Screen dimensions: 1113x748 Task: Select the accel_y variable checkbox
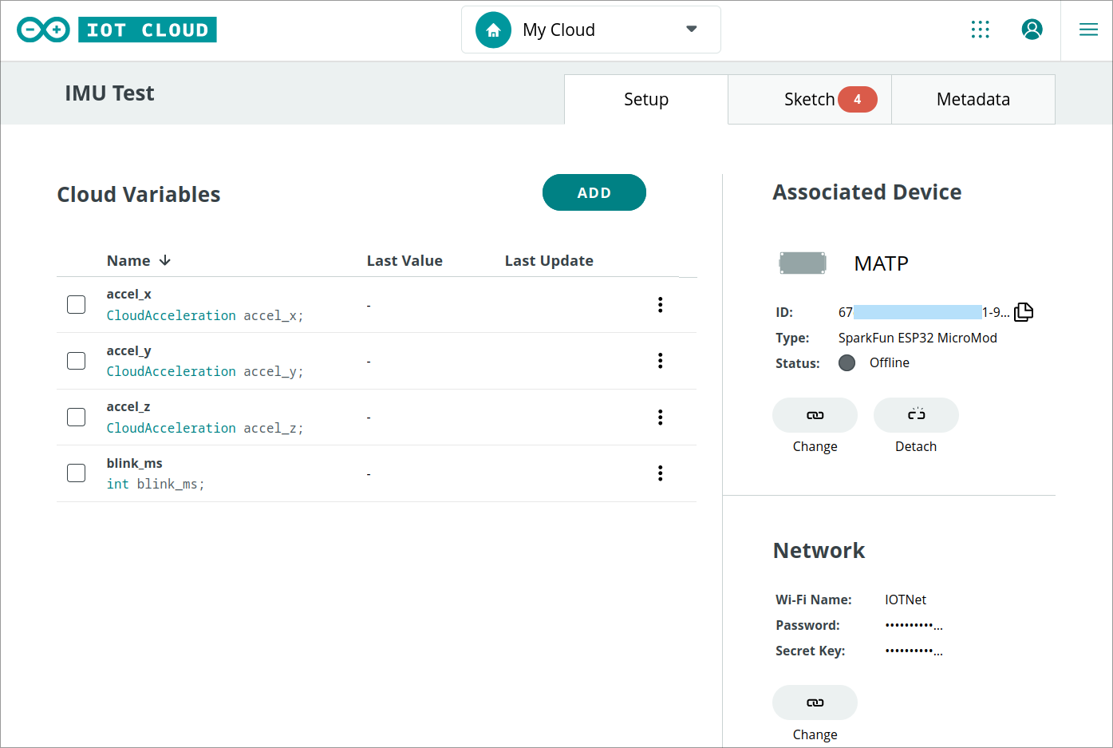(76, 360)
